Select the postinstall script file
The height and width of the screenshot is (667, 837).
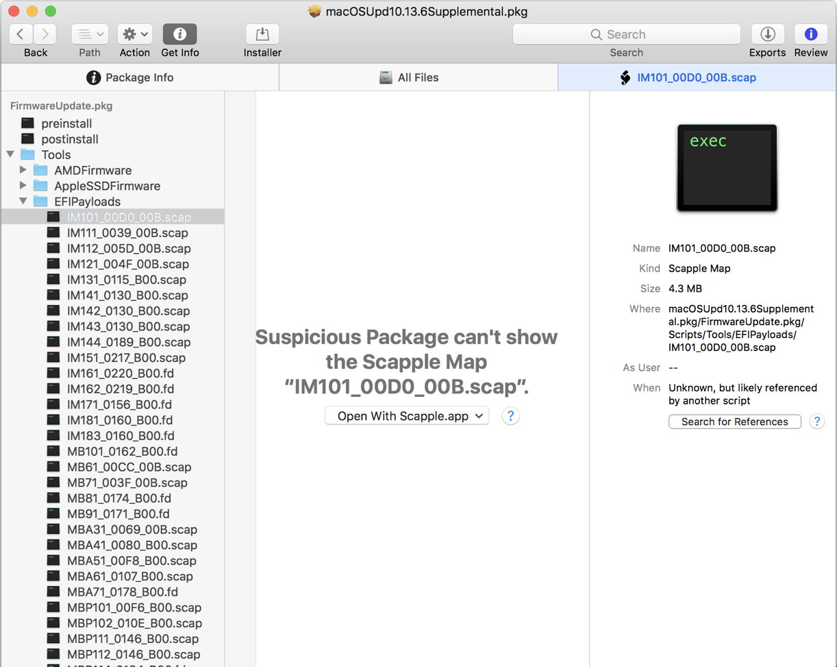point(69,139)
